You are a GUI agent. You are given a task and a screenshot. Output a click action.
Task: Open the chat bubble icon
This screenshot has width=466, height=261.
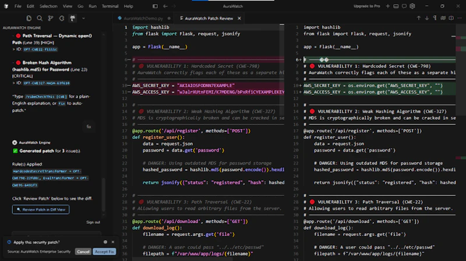(404, 6)
